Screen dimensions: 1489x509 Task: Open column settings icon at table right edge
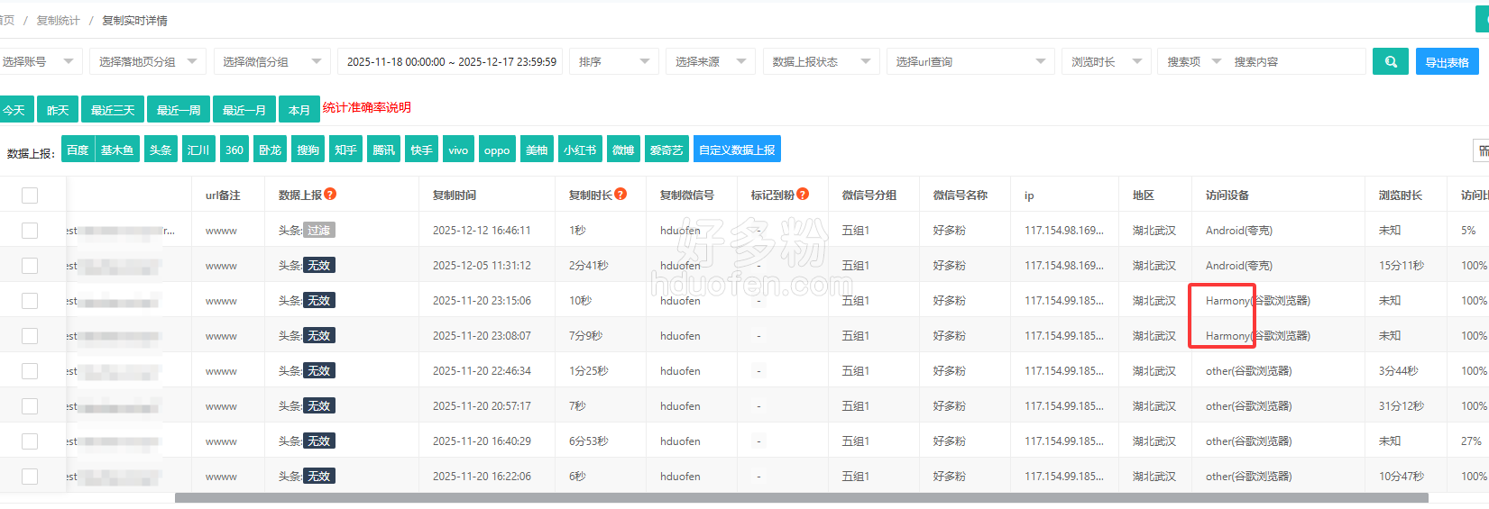click(1481, 150)
